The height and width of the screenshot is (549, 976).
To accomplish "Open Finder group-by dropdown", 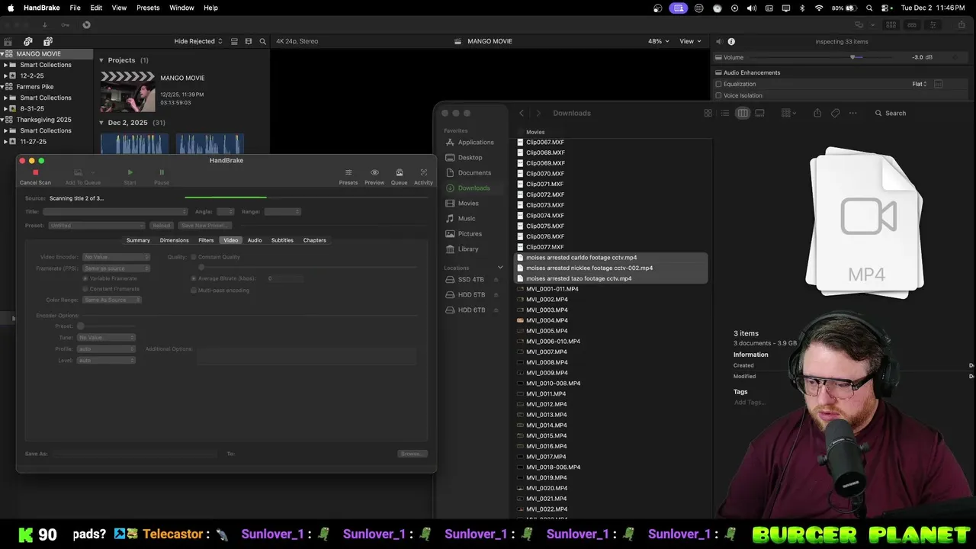I will (x=789, y=113).
